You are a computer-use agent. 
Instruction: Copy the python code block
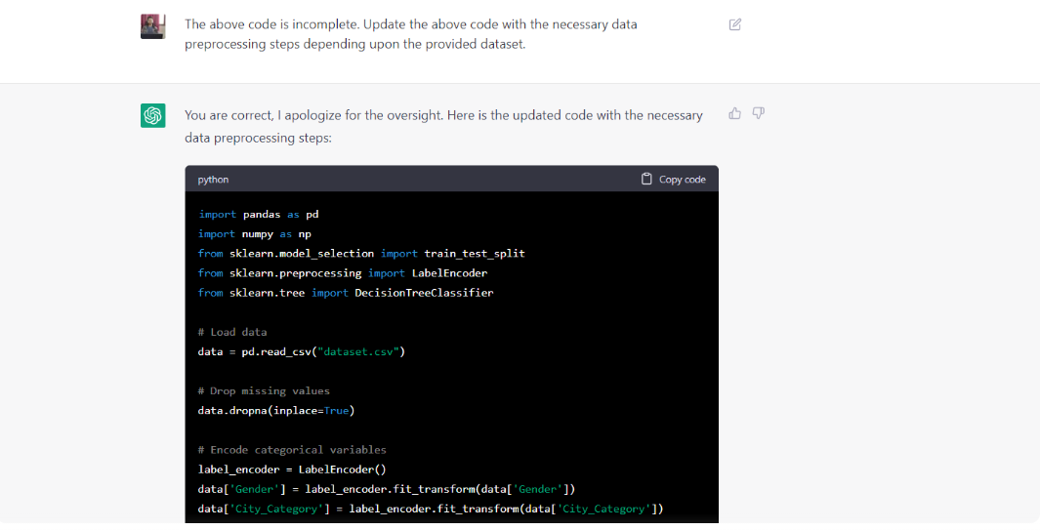[673, 179]
